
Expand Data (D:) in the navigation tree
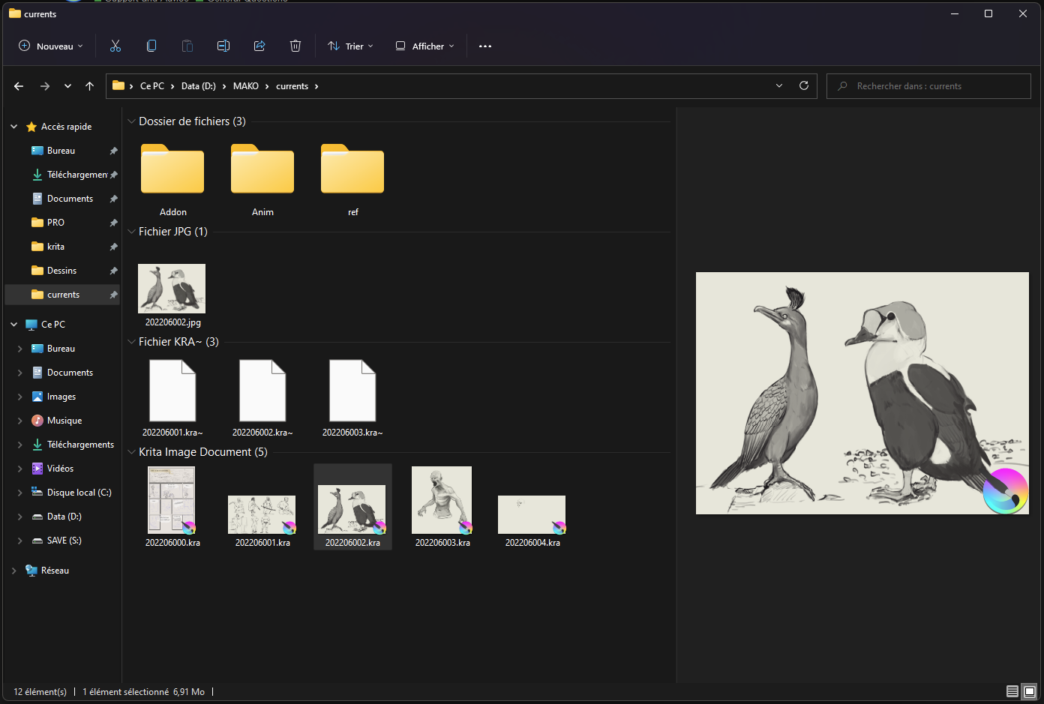pos(20,517)
